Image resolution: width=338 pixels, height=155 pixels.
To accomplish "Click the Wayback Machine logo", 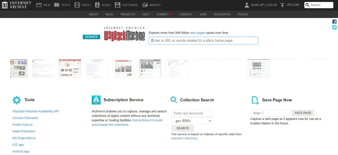I will (x=124, y=34).
